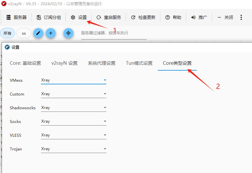Open the VMess core type dropdown
This screenshot has height=173, width=252.
(74, 80)
